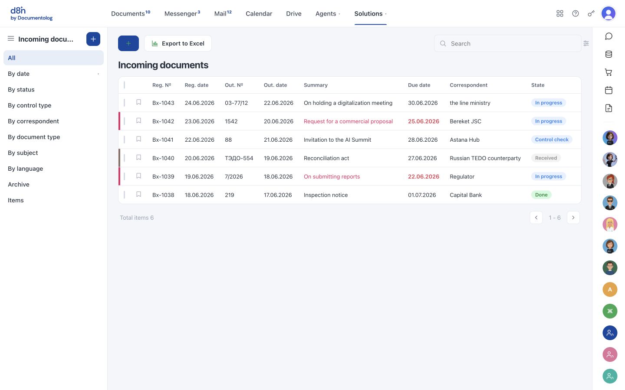Select row checkbox for Вх-1041
625x390 pixels.
click(x=125, y=140)
